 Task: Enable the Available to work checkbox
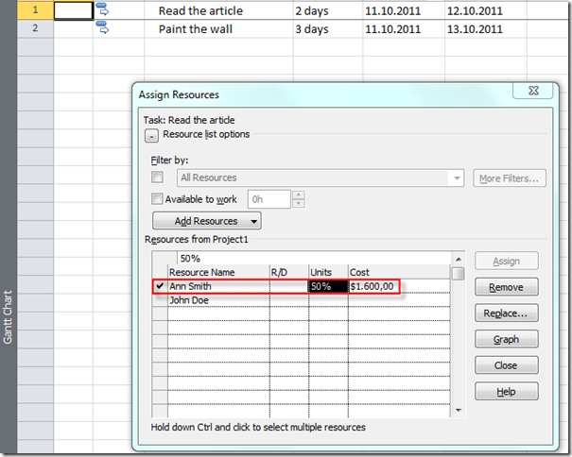158,199
